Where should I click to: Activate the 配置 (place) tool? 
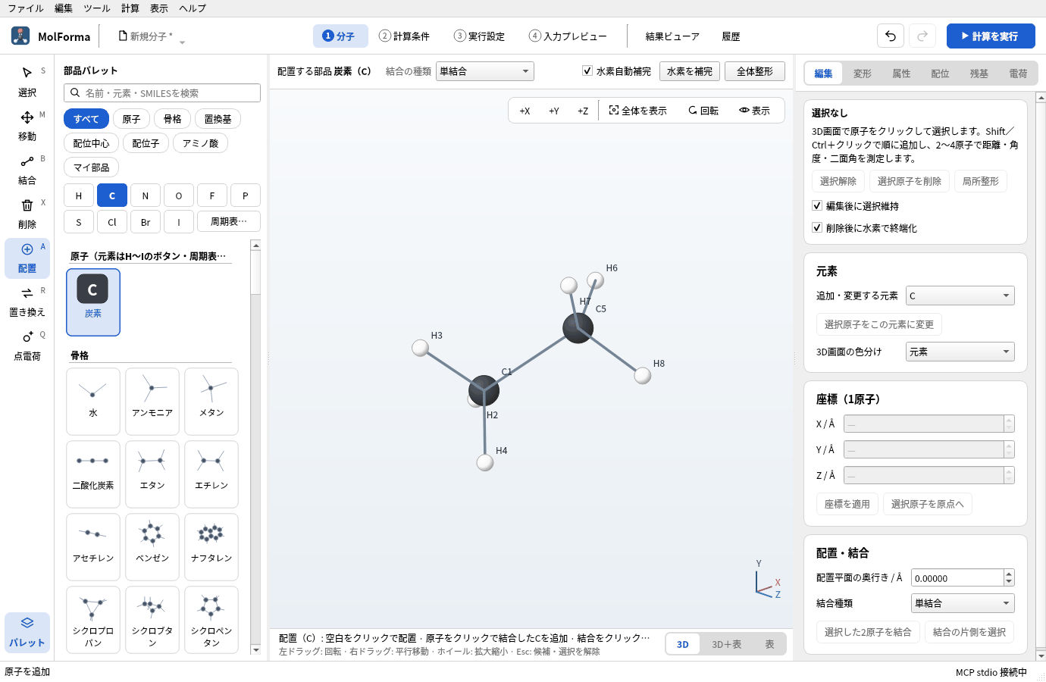pos(27,258)
